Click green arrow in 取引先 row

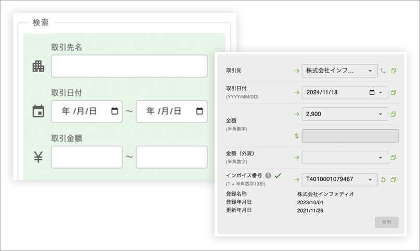click(296, 71)
